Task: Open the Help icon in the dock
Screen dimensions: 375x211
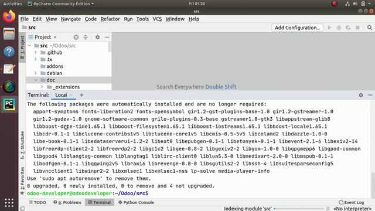Action: tap(9, 52)
